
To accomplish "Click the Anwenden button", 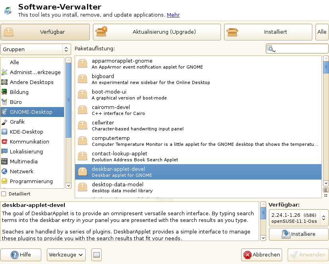I will pyautogui.click(x=308, y=255).
